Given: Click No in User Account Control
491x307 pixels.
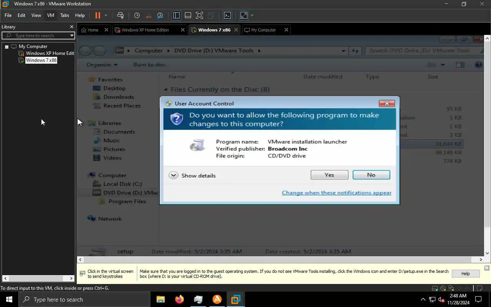Looking at the screenshot, I should click(x=371, y=175).
